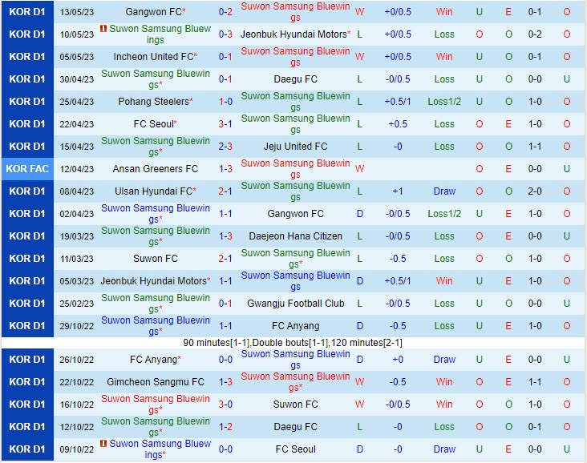Screen dimensions: 587x463
Task: Click Suwon FC home team on 11/03/23
Action: click(x=156, y=259)
